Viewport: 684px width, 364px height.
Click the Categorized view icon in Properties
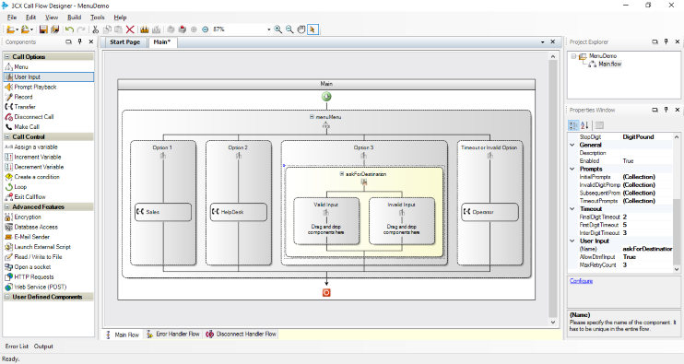tap(573, 125)
